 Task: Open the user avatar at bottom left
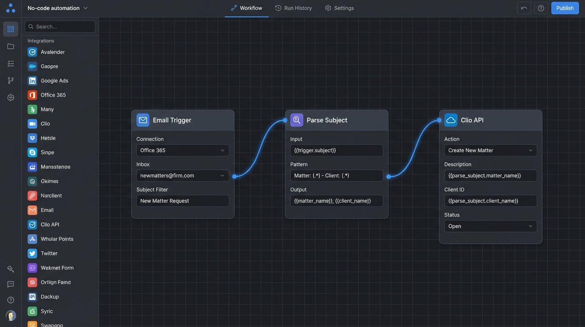point(10,316)
